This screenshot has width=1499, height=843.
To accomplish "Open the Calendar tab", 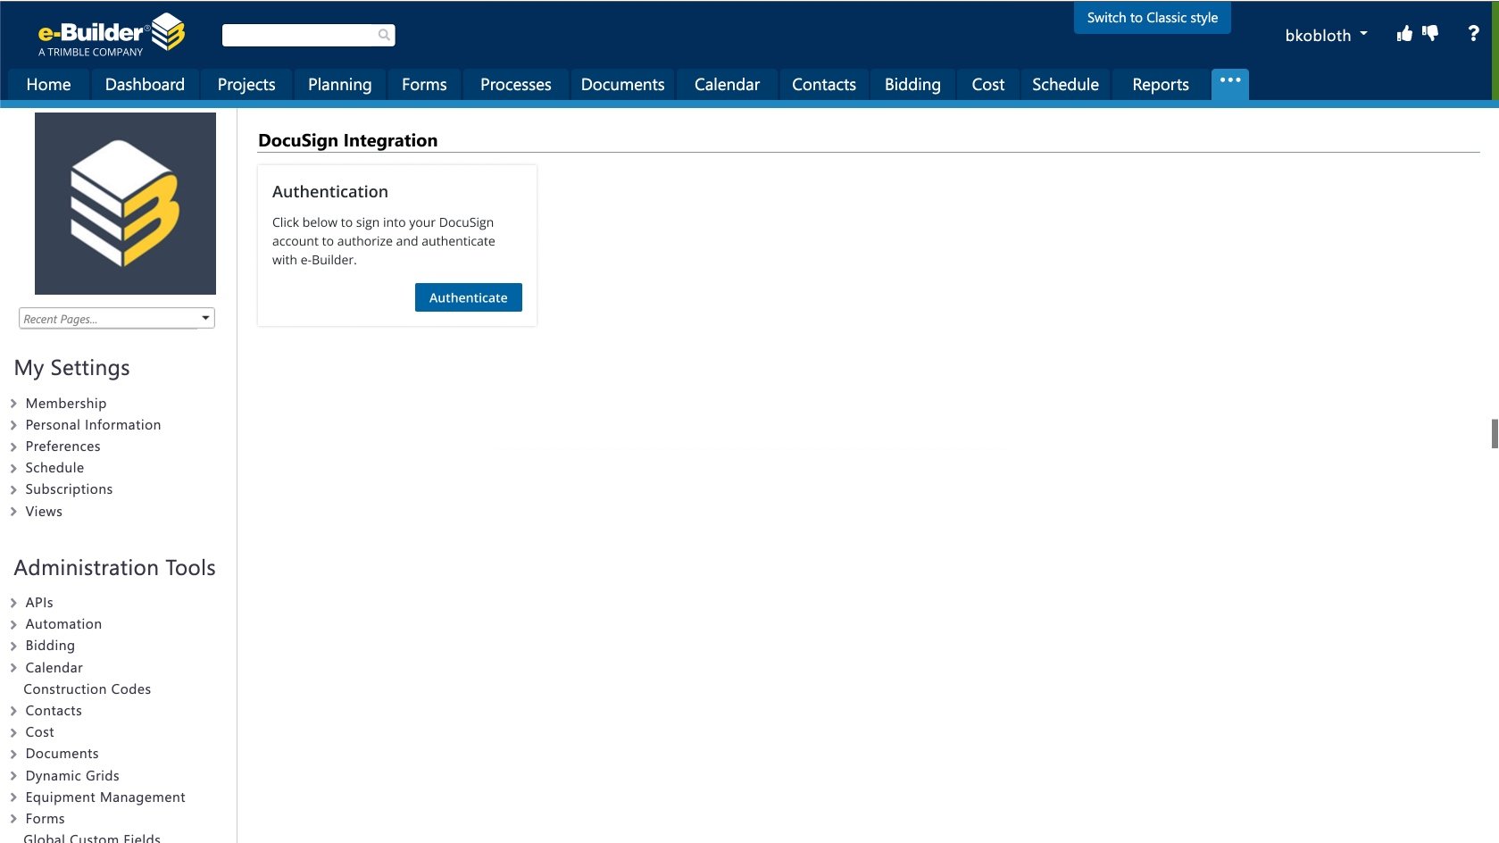I will tap(727, 85).
